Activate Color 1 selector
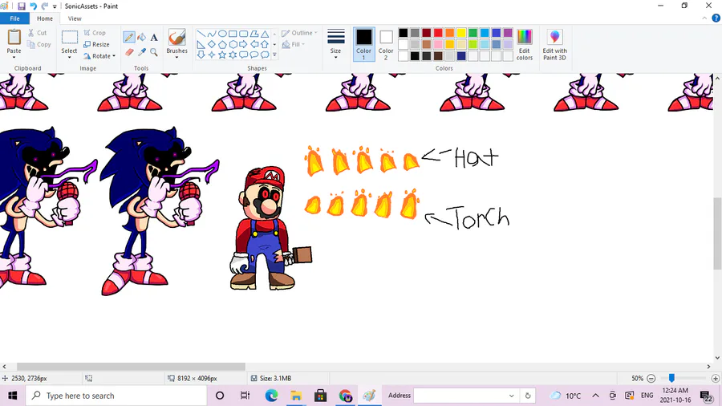 point(363,44)
